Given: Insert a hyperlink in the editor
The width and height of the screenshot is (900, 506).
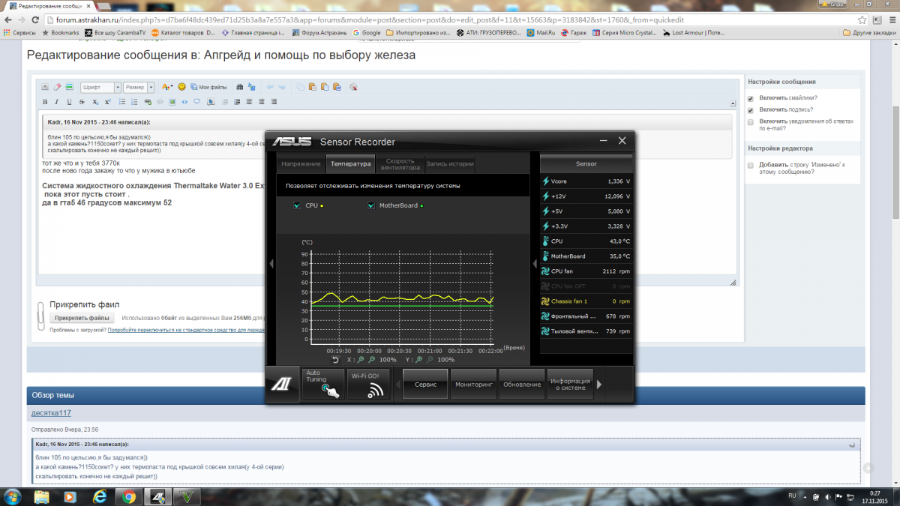Looking at the screenshot, I should [x=148, y=101].
